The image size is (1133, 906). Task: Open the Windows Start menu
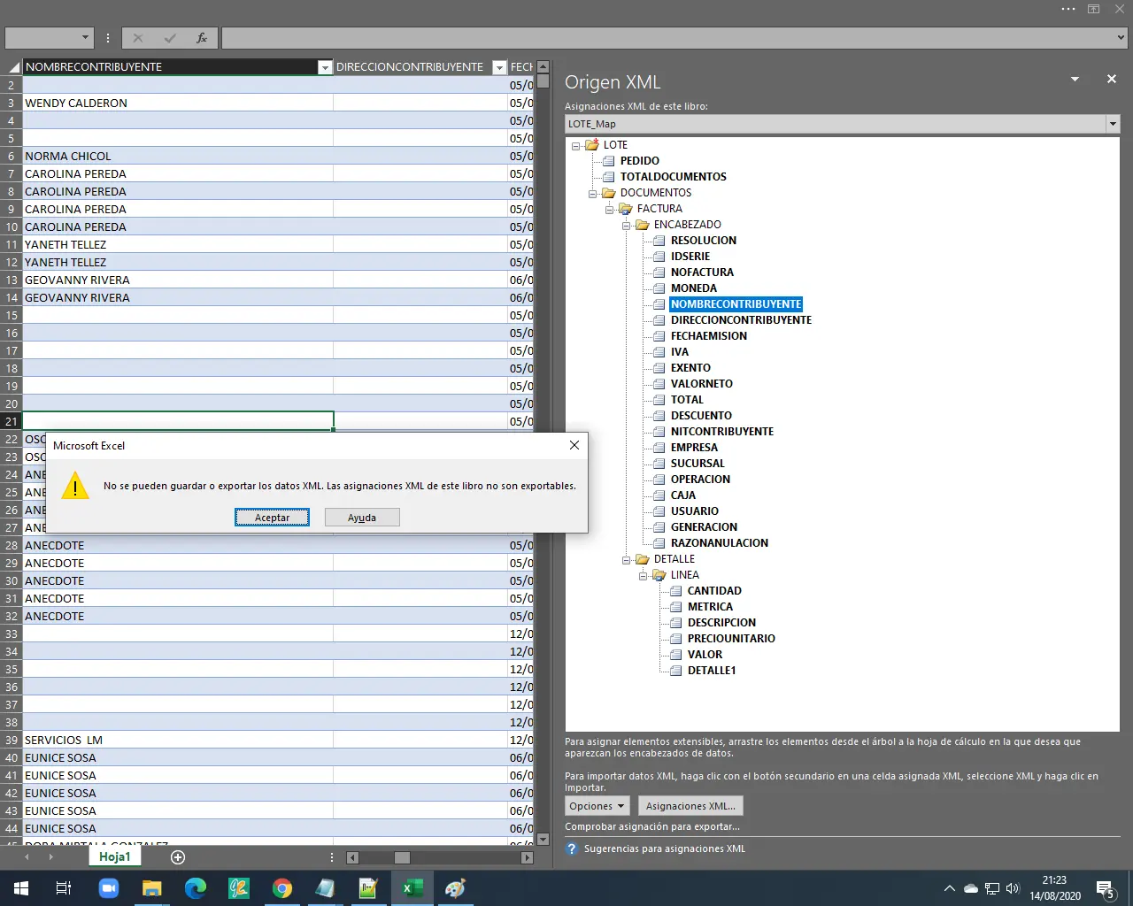(x=21, y=888)
